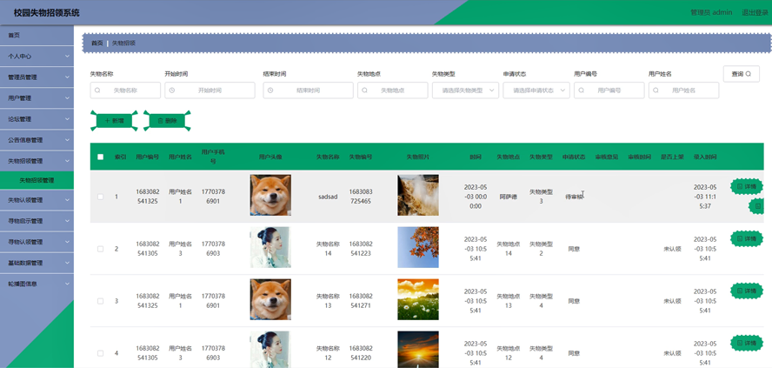Click the clock icon in 结束时间 field
This screenshot has width=772, height=368.
270,90
